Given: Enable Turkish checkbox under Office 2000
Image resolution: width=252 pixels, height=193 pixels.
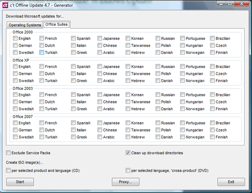Looking at the screenshot, I should 42,53.
